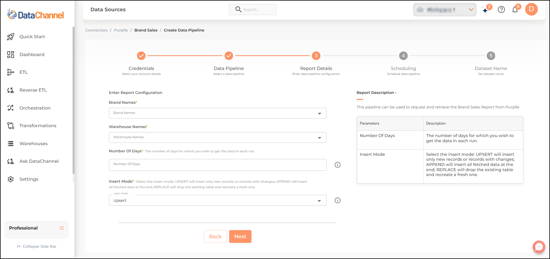This screenshot has height=259, width=550.
Task: Open the account selector dropdown
Action: click(x=445, y=10)
